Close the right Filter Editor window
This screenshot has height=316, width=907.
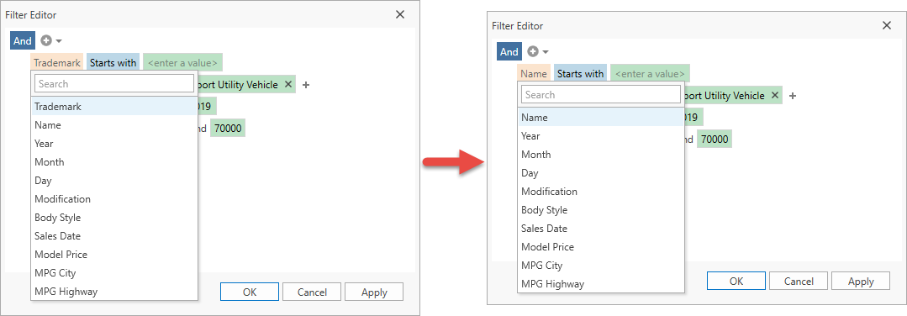pyautogui.click(x=886, y=25)
